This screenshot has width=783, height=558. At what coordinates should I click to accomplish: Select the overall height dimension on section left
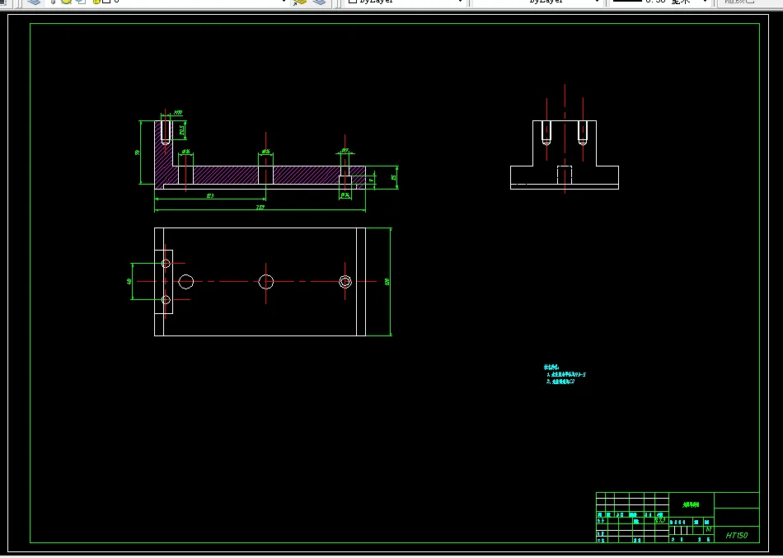click(x=138, y=152)
